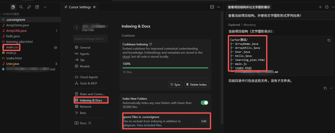Open User.java in the file tree
This screenshot has height=133, width=335.
click(x=30, y=64)
